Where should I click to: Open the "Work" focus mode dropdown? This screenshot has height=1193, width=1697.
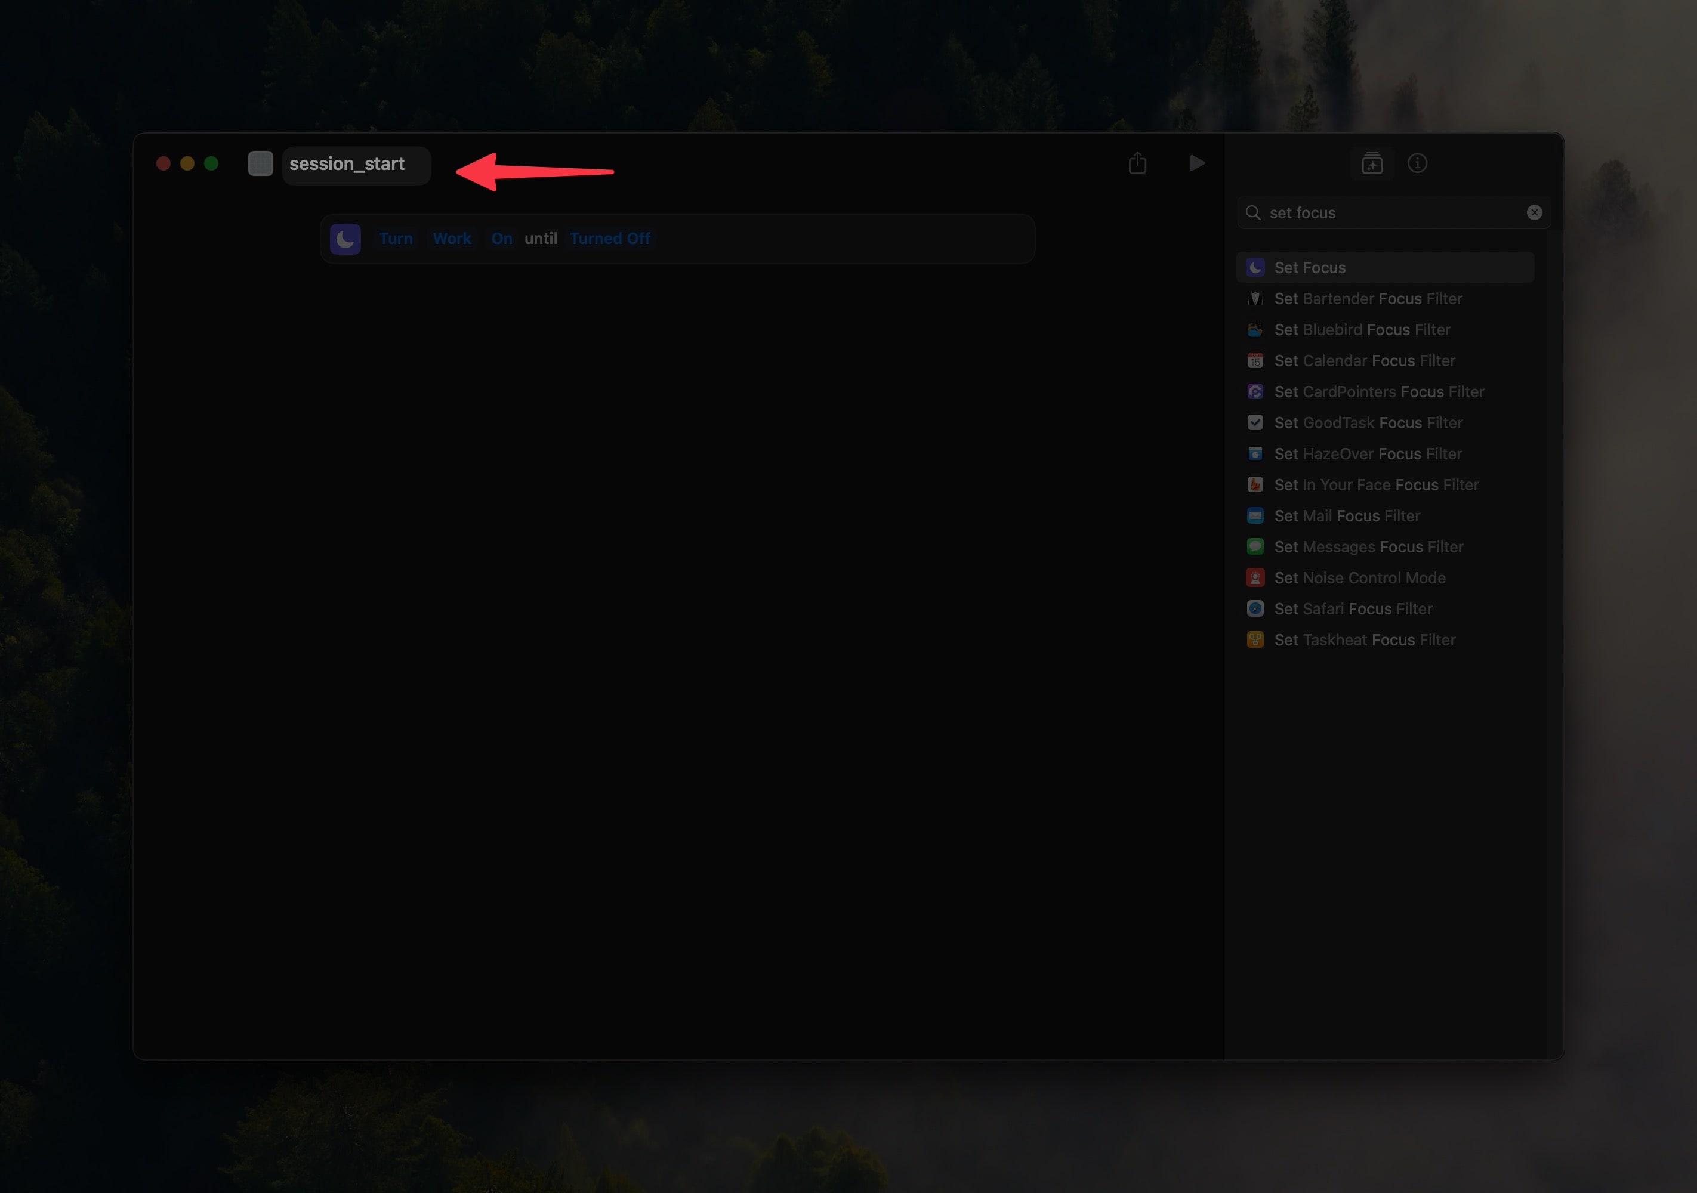(x=452, y=238)
